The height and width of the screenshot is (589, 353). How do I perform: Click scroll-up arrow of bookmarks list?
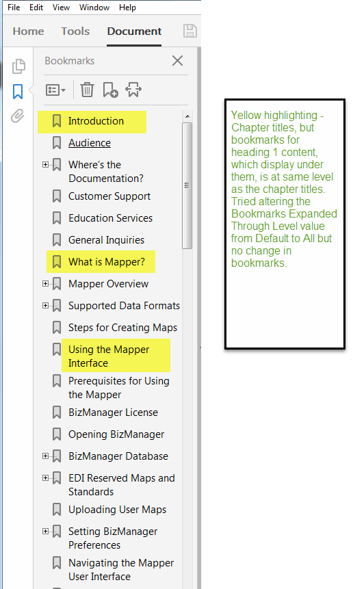[187, 116]
